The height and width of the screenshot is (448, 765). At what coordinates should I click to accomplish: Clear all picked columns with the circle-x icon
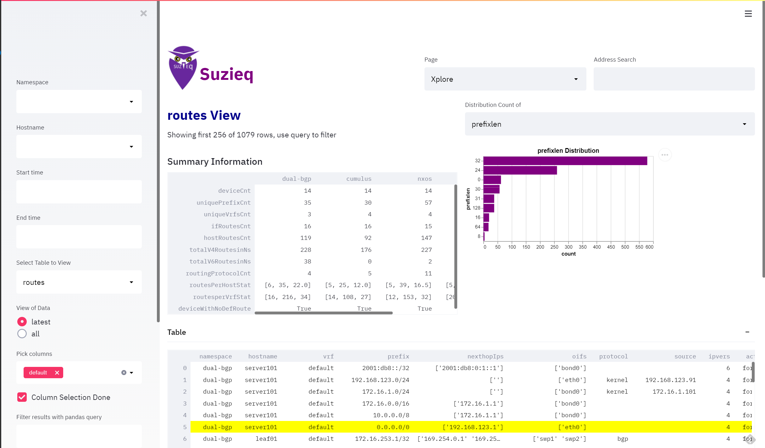point(124,373)
